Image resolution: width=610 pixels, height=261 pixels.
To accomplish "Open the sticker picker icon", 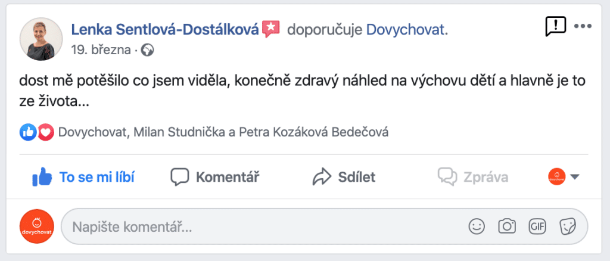I will (568, 226).
